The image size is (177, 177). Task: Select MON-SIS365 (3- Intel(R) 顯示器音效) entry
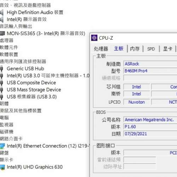46,34
